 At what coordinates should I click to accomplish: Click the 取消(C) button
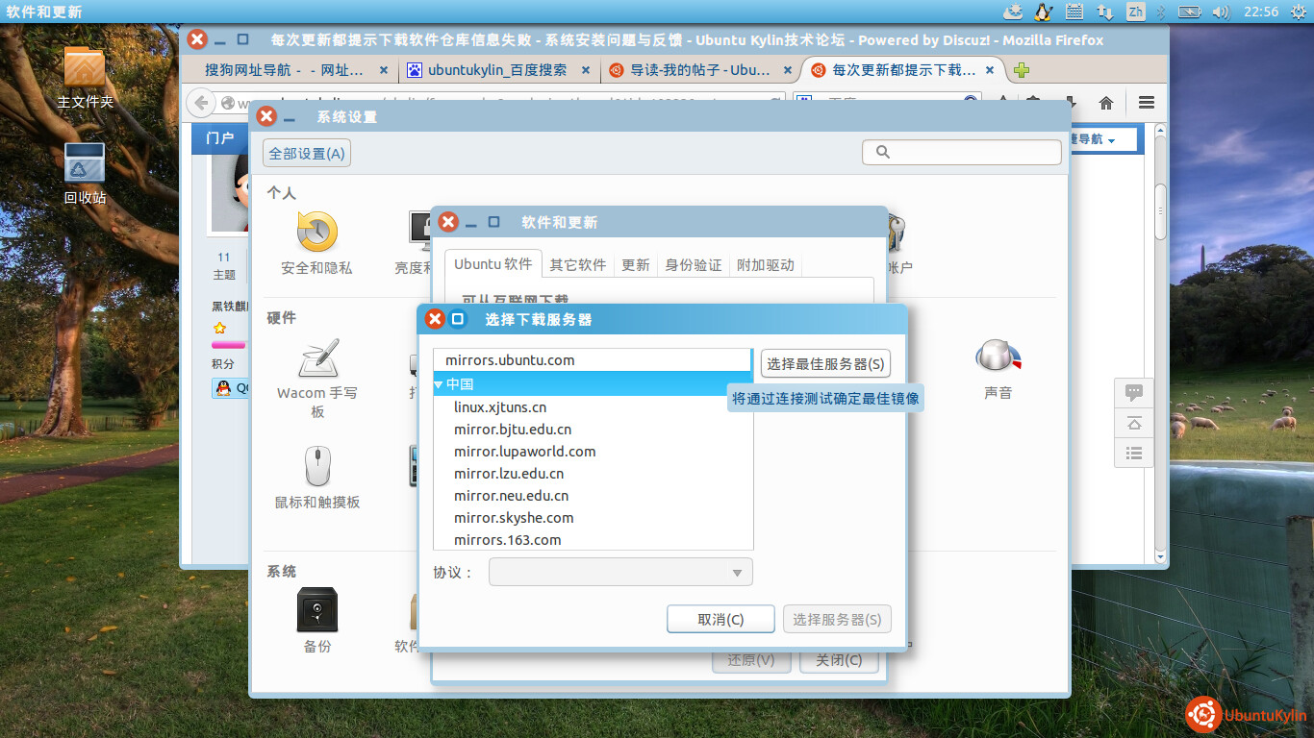click(720, 620)
